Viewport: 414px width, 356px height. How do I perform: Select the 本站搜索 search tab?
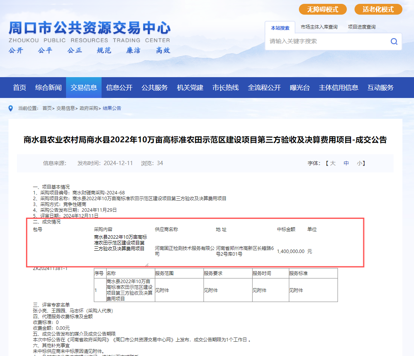pos(280,28)
